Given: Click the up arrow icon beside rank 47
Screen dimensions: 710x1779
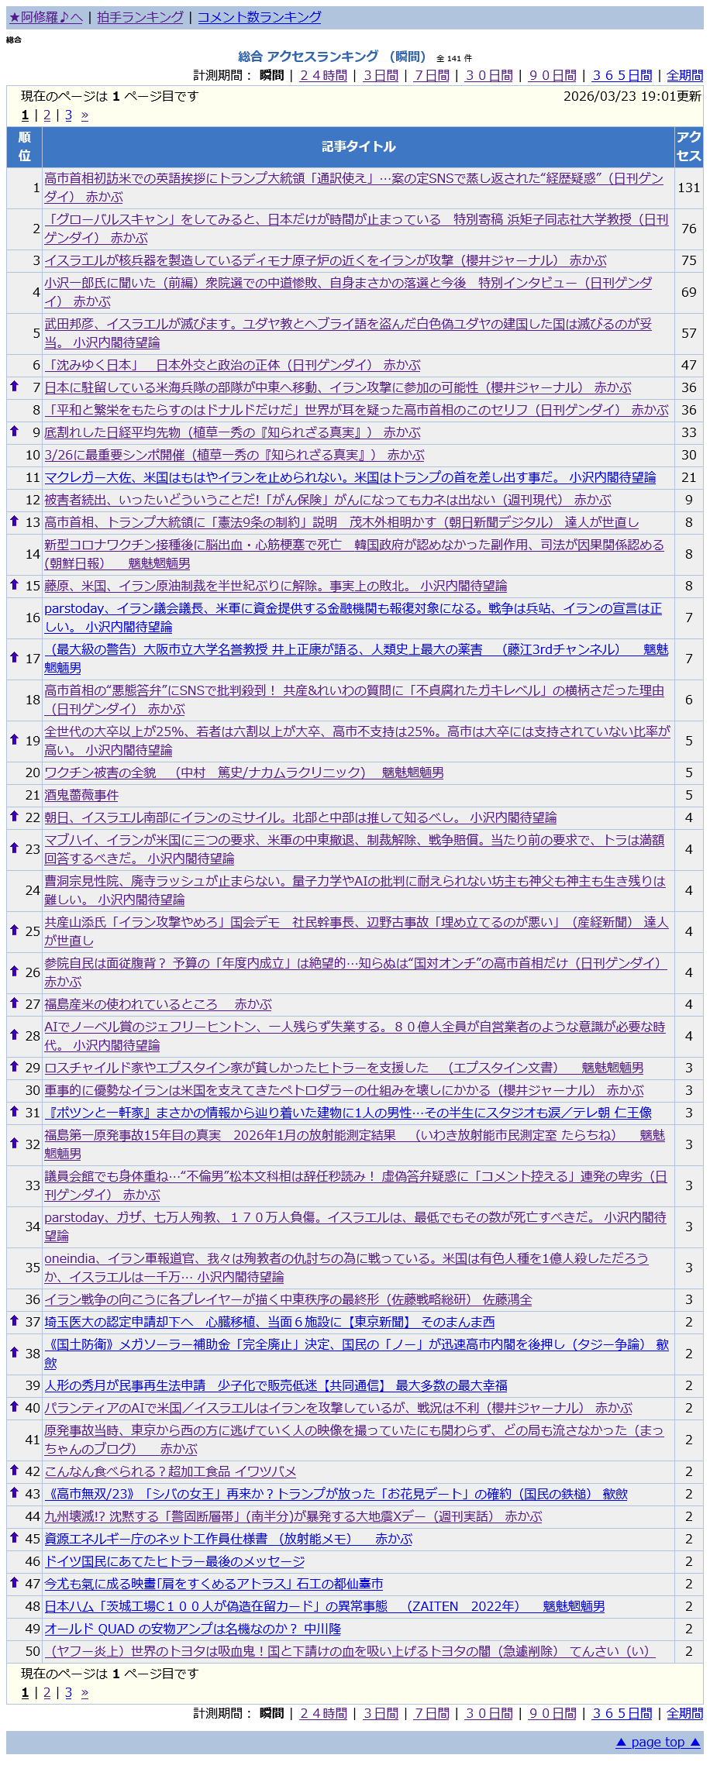Looking at the screenshot, I should coord(14,1582).
